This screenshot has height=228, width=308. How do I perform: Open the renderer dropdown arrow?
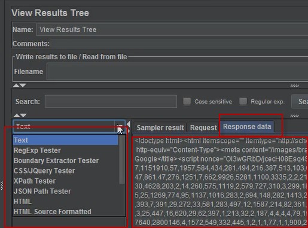point(120,126)
